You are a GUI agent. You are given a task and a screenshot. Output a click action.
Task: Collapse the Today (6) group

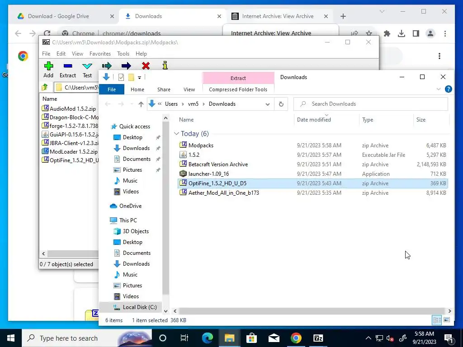176,134
